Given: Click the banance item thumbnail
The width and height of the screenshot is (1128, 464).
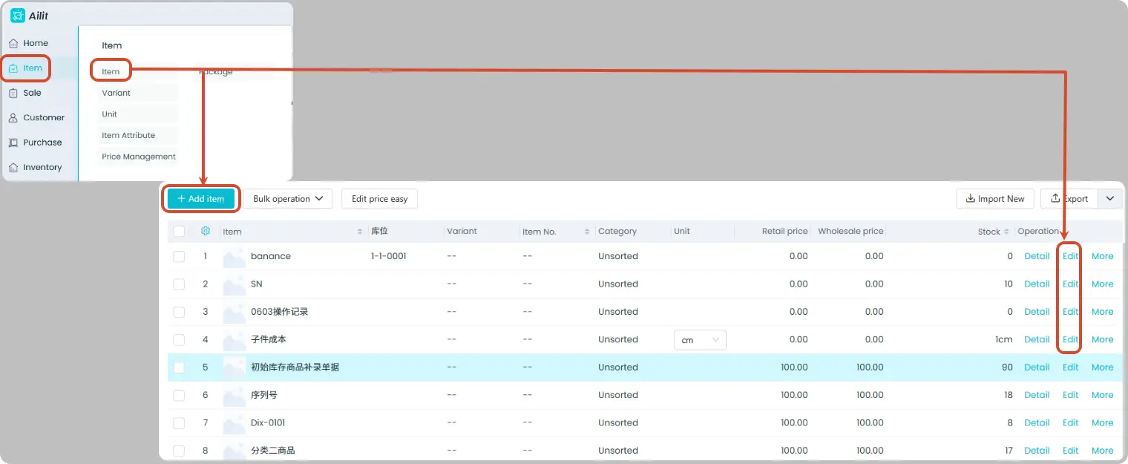Looking at the screenshot, I should click(x=235, y=256).
